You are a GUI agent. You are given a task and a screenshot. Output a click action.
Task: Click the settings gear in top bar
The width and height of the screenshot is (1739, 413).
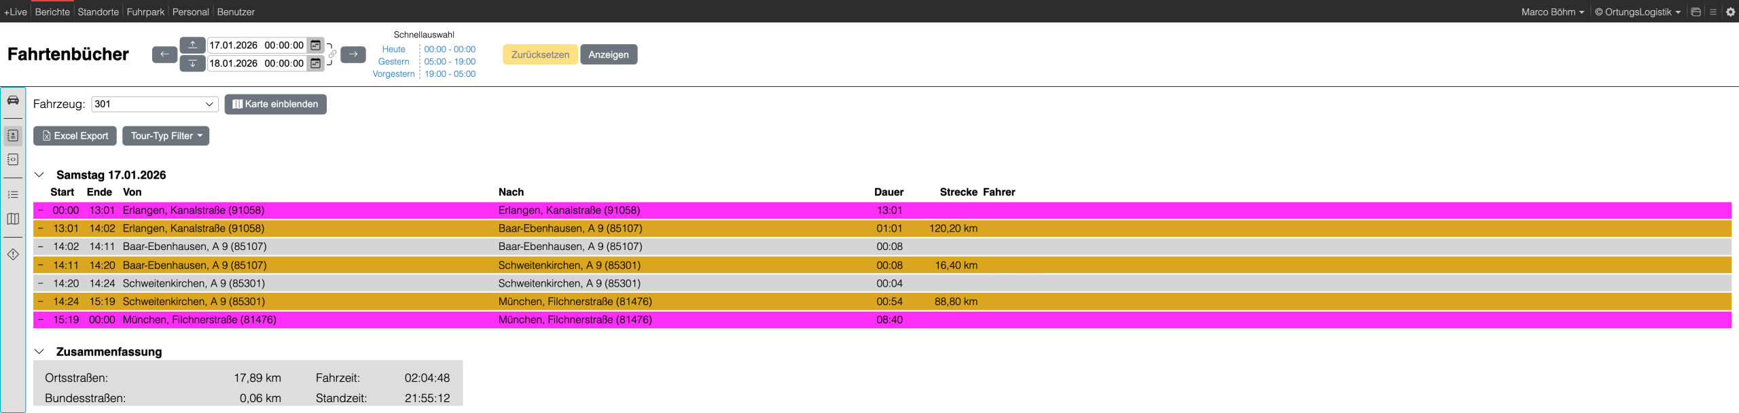[x=1730, y=12]
